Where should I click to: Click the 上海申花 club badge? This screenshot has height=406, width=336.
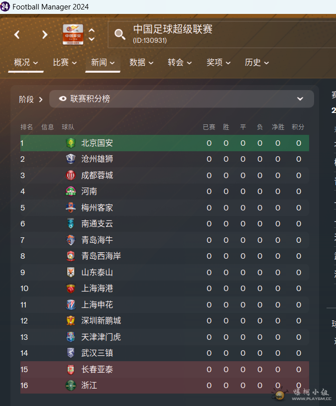70,304
